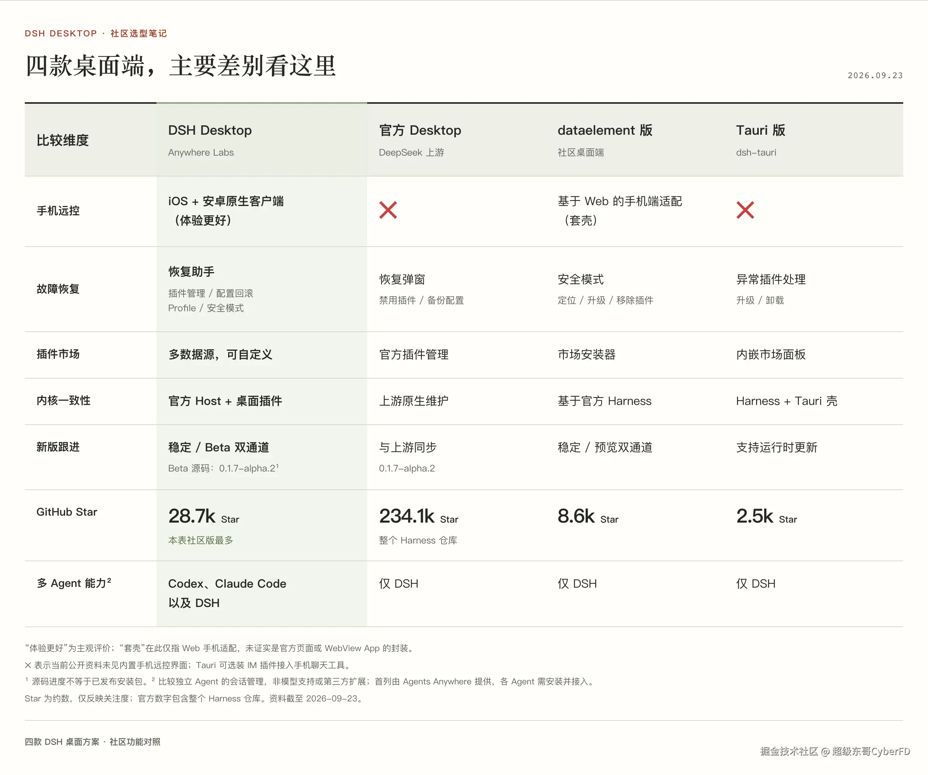Click the 本表社区版最多 note

tap(201, 540)
